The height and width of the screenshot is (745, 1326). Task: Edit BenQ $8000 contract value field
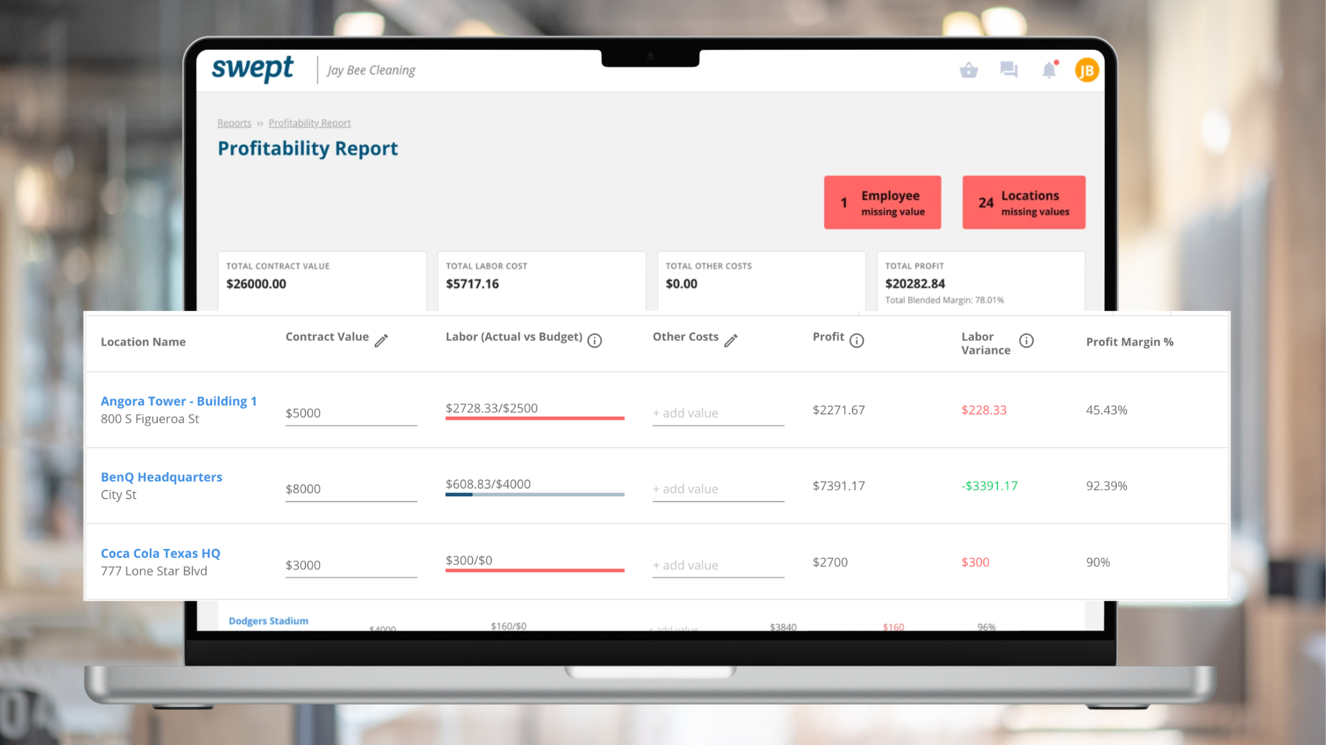(x=351, y=489)
